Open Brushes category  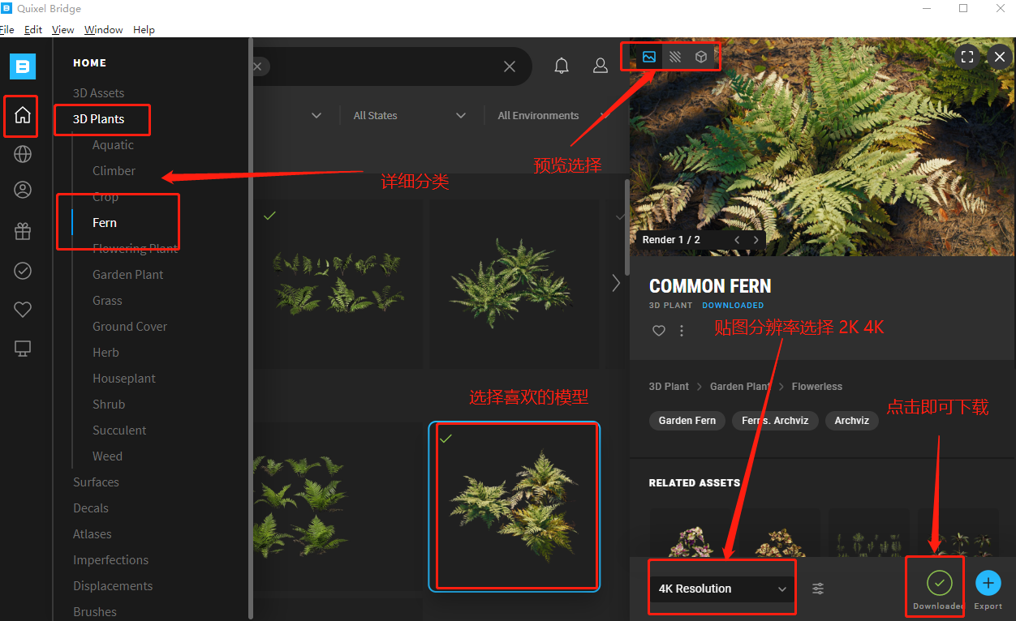click(95, 612)
